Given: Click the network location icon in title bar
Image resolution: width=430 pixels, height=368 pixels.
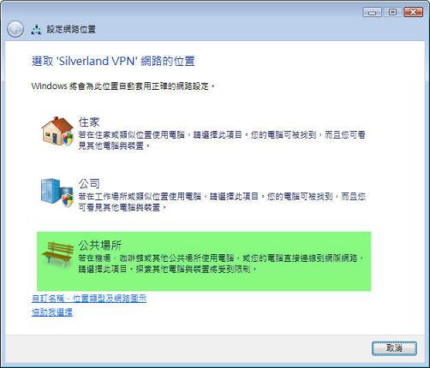Looking at the screenshot, I should [x=36, y=30].
